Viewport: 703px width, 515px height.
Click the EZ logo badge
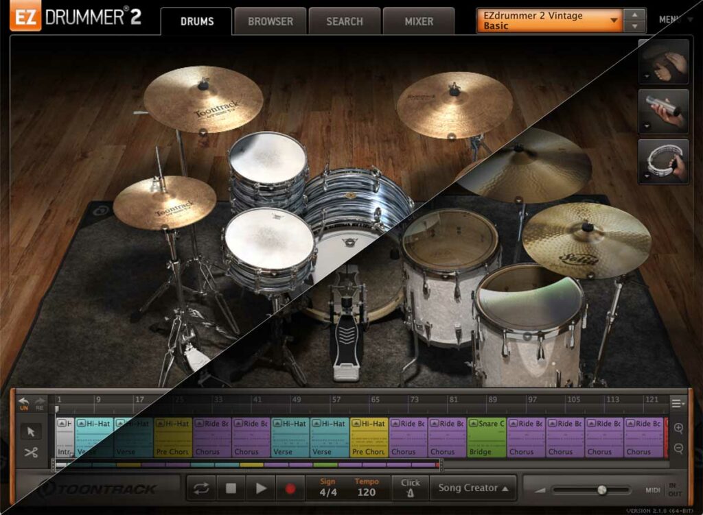(x=25, y=17)
